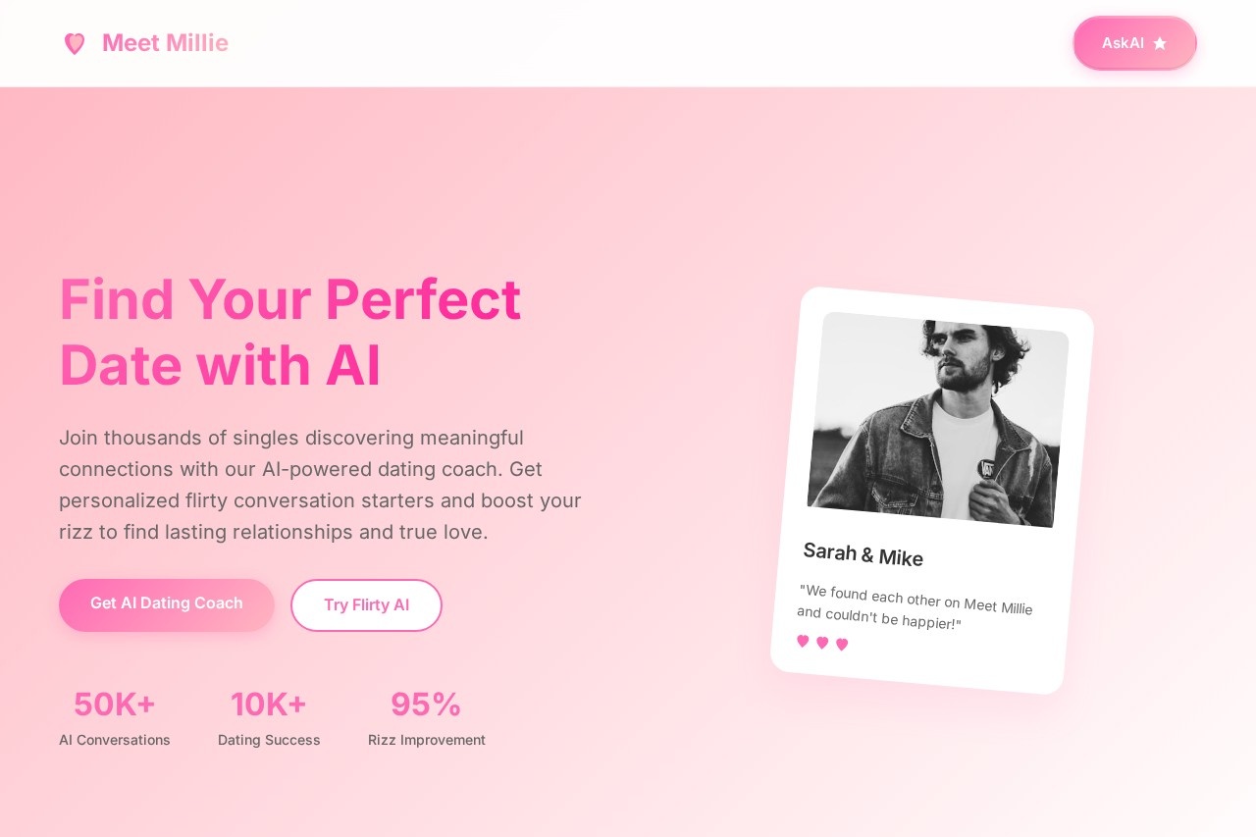
Task: Open the black-and-white testimonial photo
Action: coord(937,420)
